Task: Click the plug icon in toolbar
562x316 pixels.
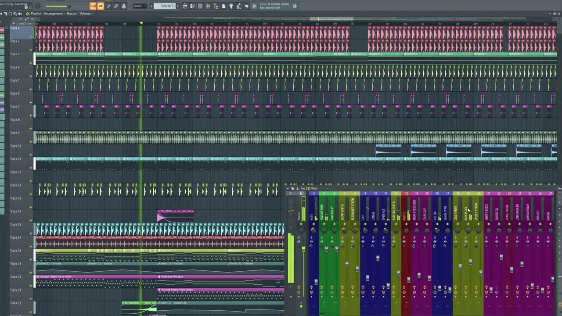Action: [x=231, y=6]
